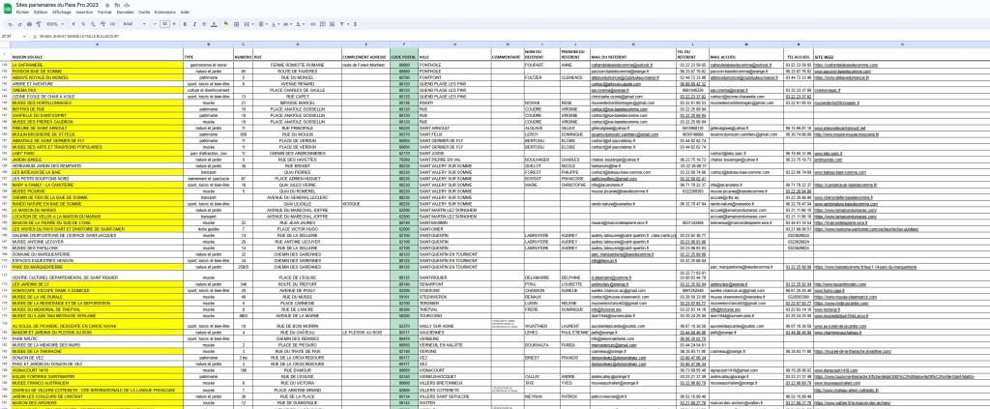
Task: Decrease font size with minus button
Action: point(155,24)
